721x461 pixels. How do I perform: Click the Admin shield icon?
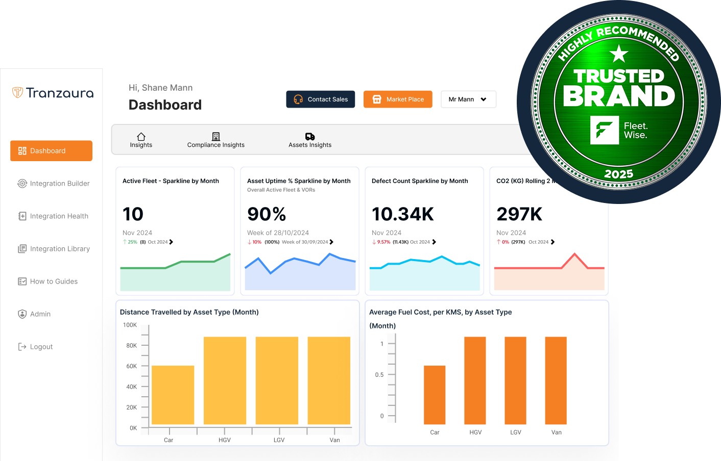(x=22, y=314)
